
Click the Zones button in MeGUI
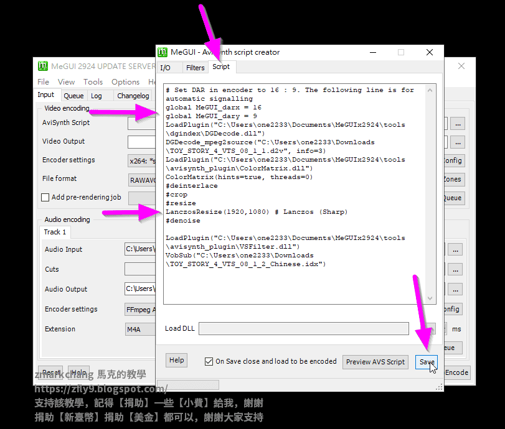454,179
